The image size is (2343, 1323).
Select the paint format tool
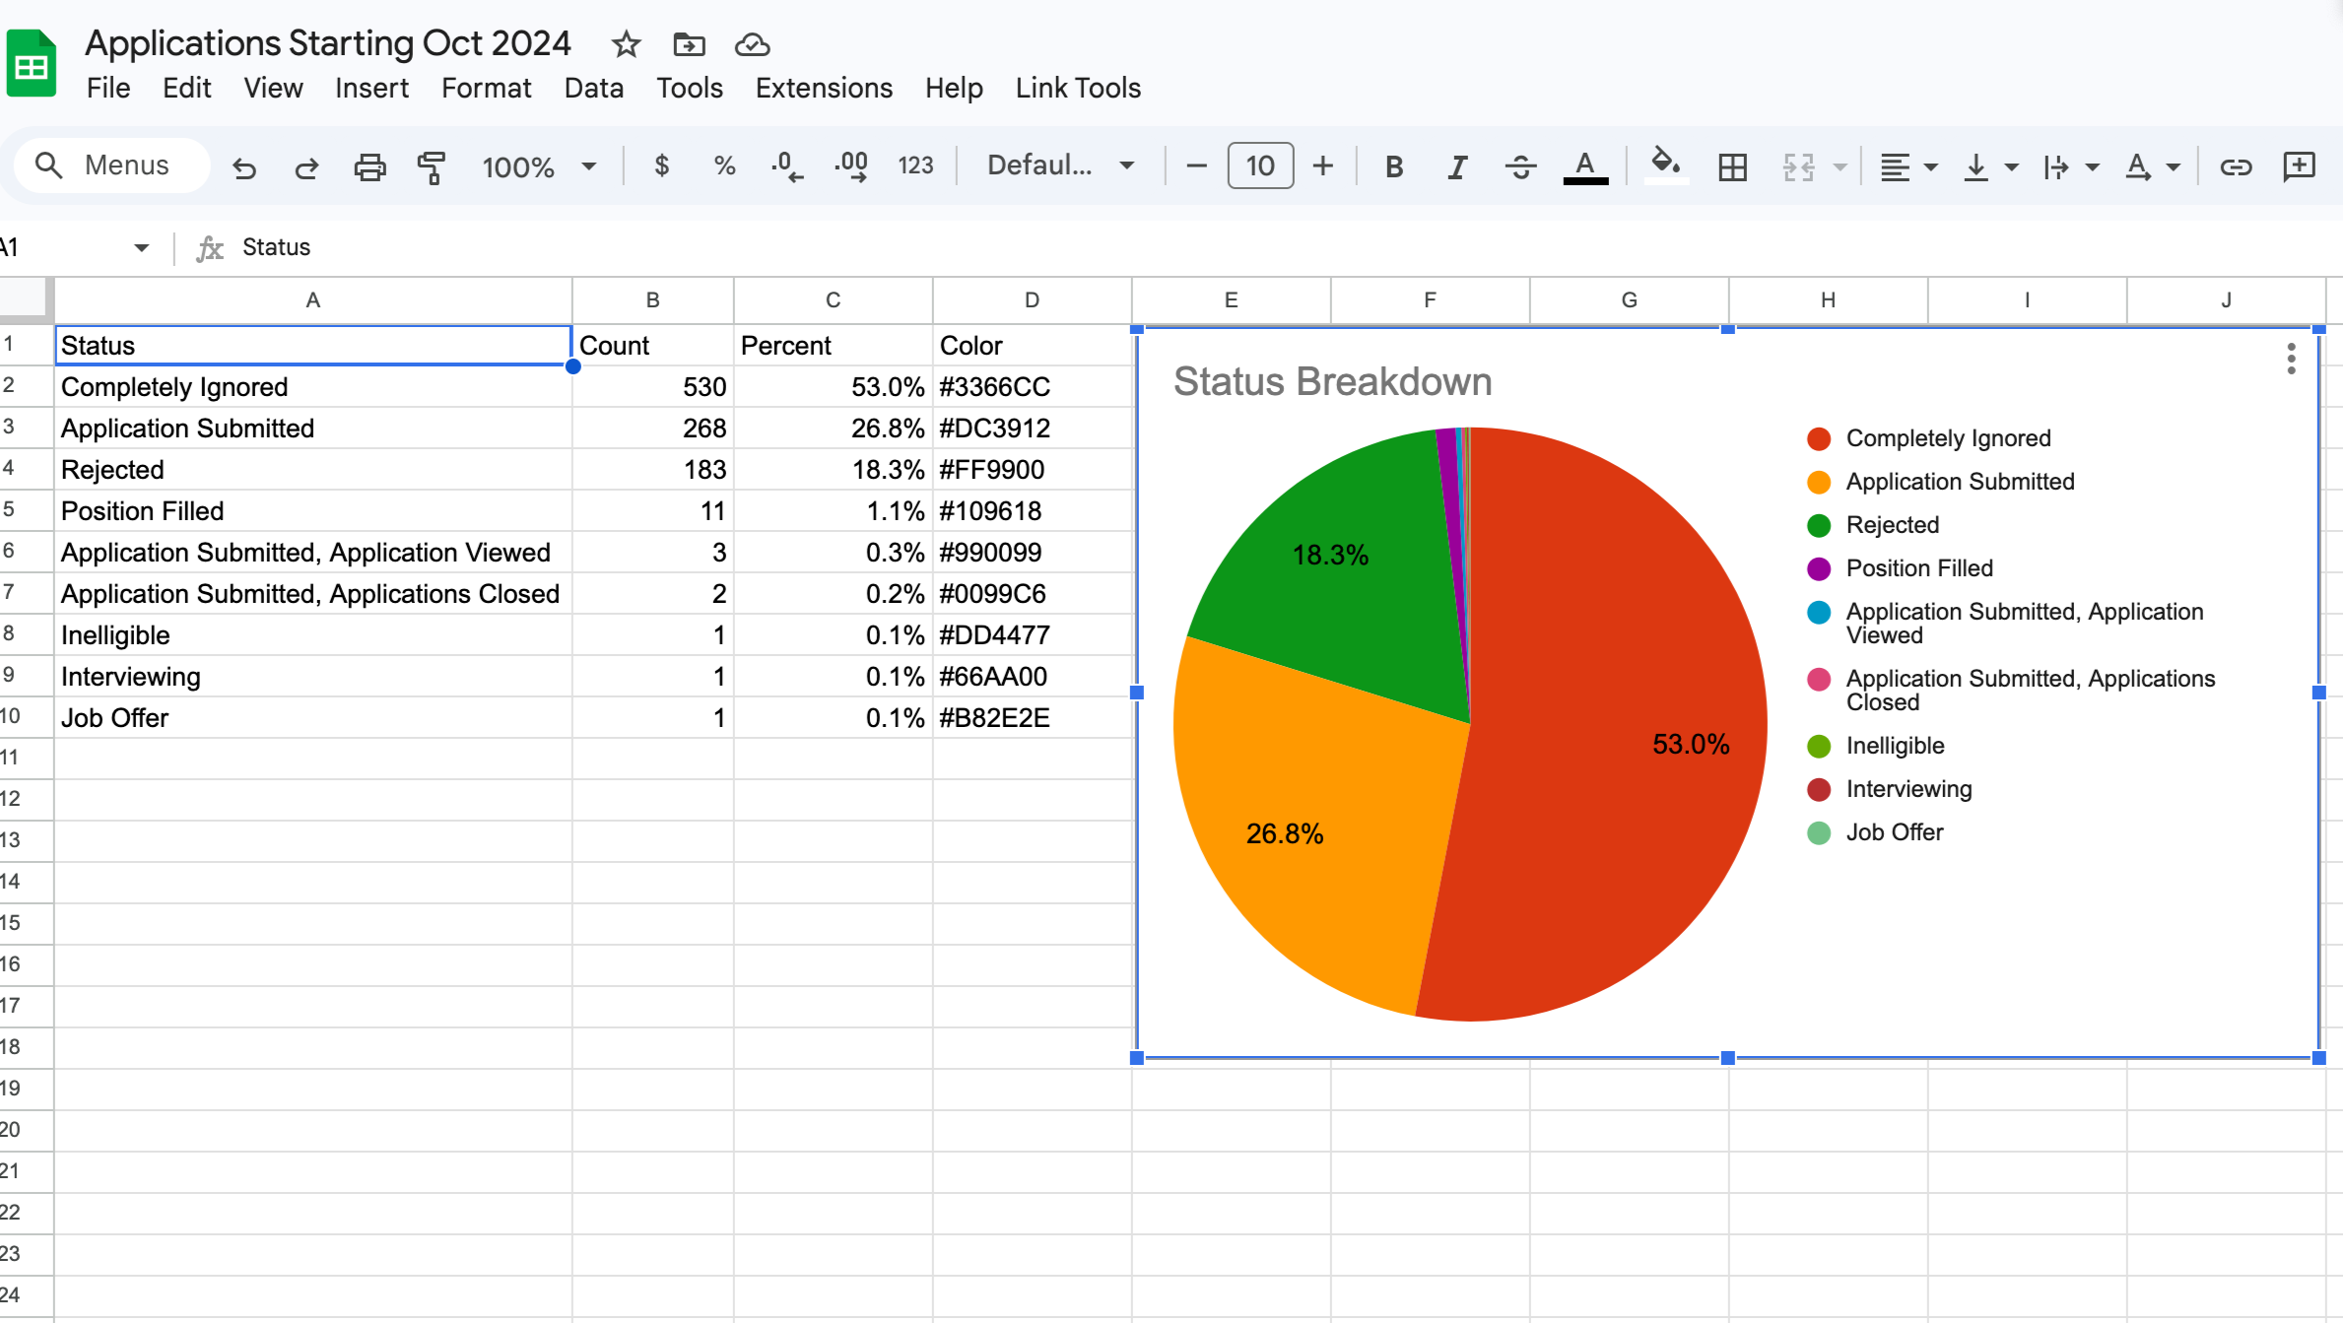tap(432, 167)
